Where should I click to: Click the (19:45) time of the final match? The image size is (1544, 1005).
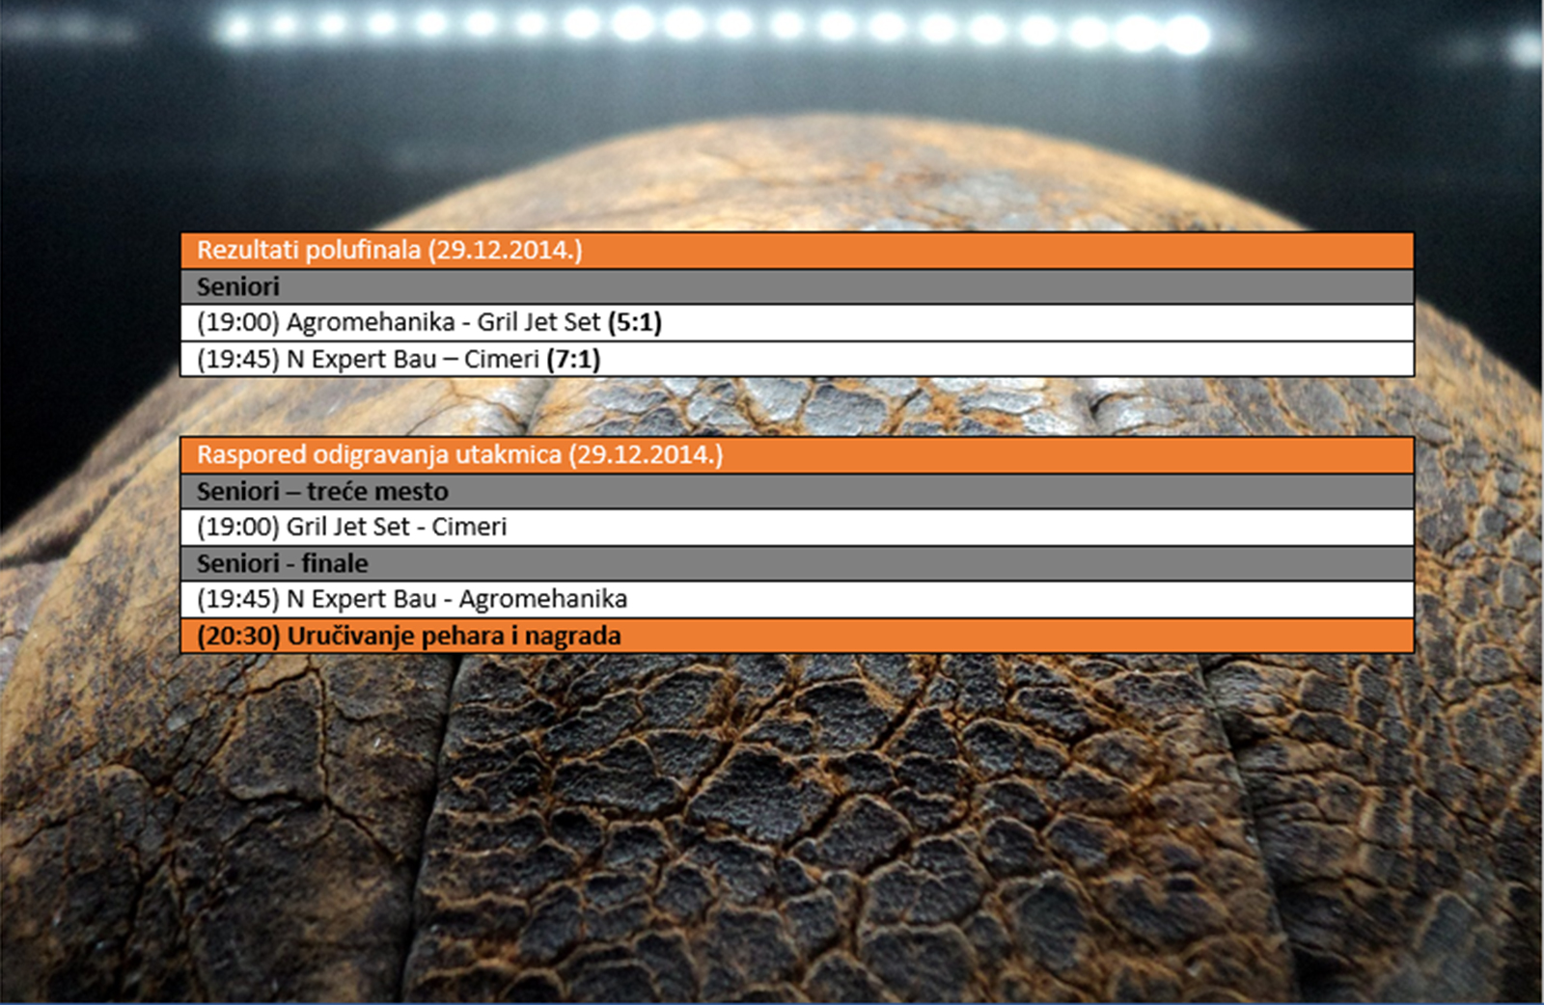(x=237, y=600)
